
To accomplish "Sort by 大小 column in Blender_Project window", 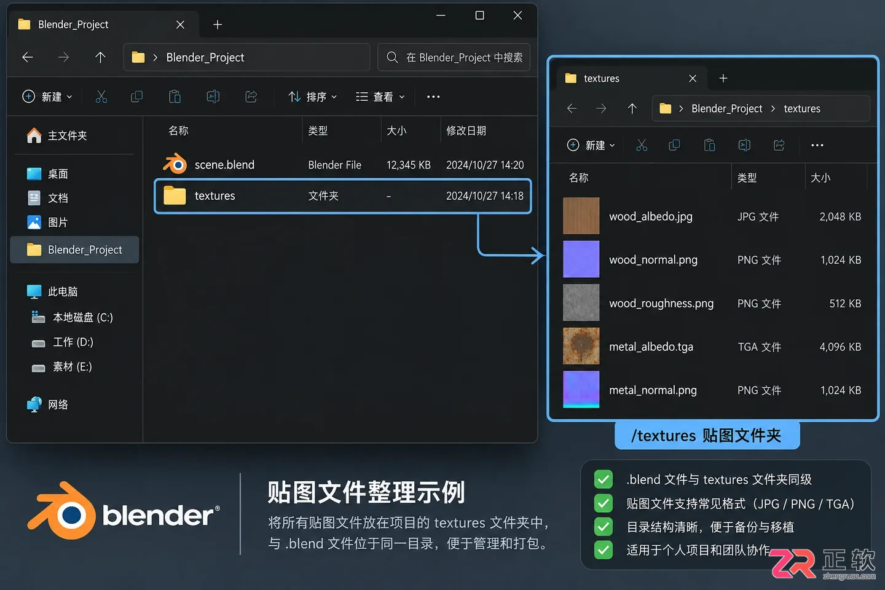I will [396, 130].
